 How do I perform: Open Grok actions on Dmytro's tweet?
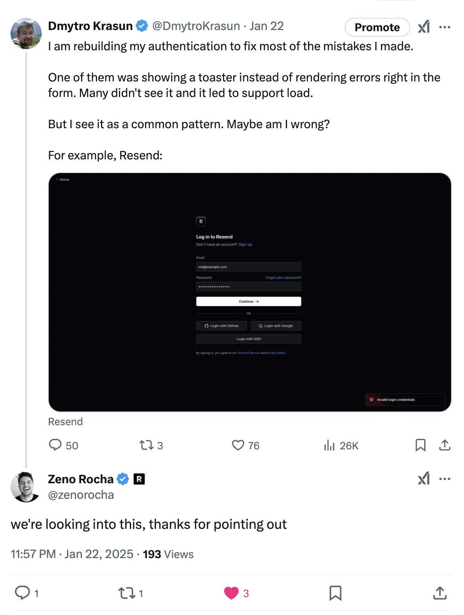[423, 27]
